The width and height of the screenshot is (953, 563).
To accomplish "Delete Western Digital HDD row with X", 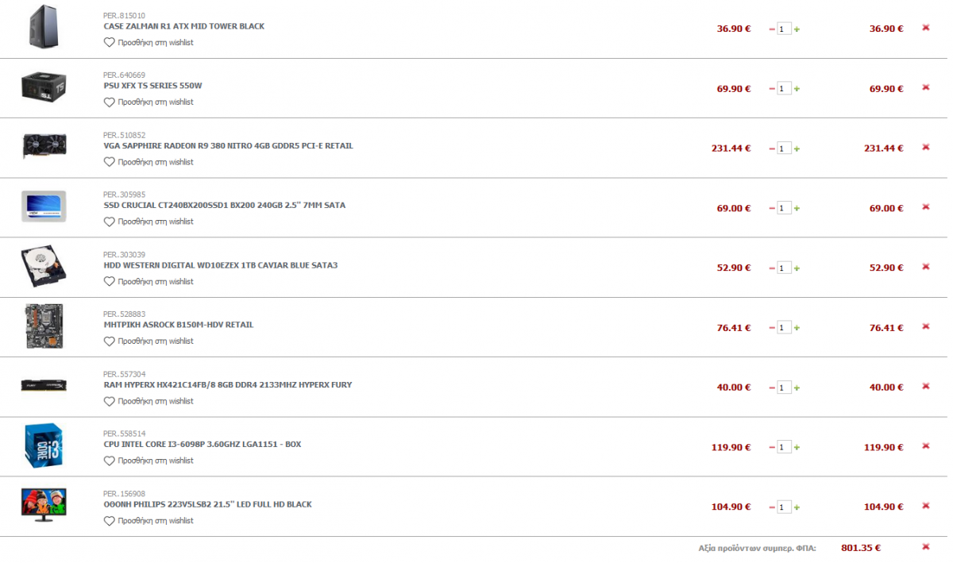I will pos(925,267).
